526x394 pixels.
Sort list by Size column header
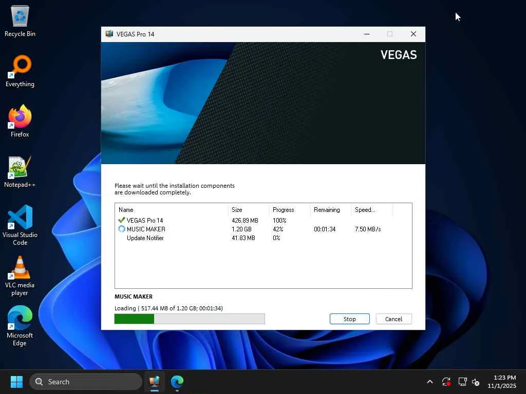(249, 210)
